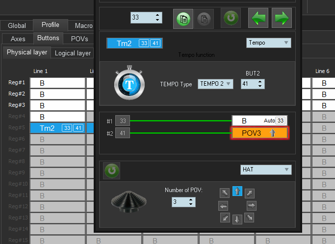335x244 pixels.
Task: Select the POV down-left direction arrow
Action: click(225, 218)
